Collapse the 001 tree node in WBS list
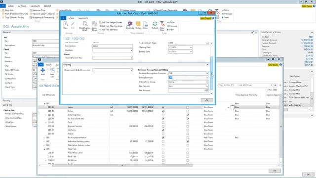This screenshot has width=316, height=178. pos(44,103)
